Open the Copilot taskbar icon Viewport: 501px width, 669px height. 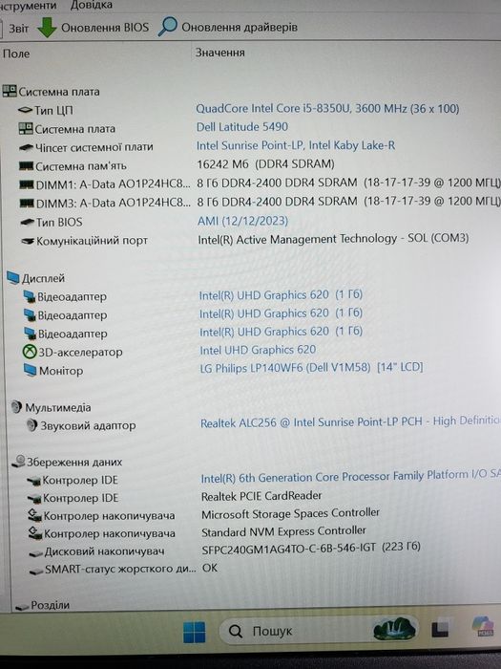click(x=483, y=628)
